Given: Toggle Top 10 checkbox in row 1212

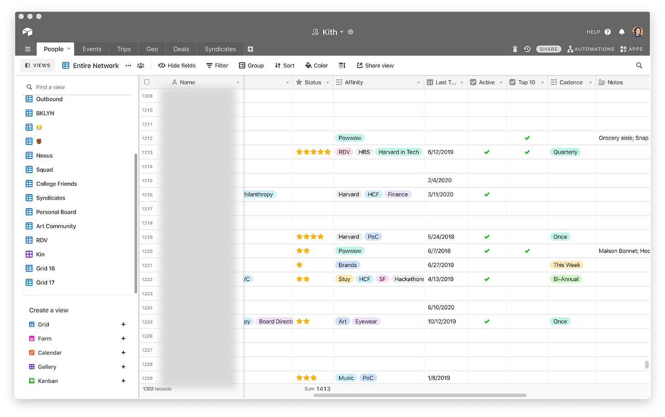Looking at the screenshot, I should [x=527, y=138].
